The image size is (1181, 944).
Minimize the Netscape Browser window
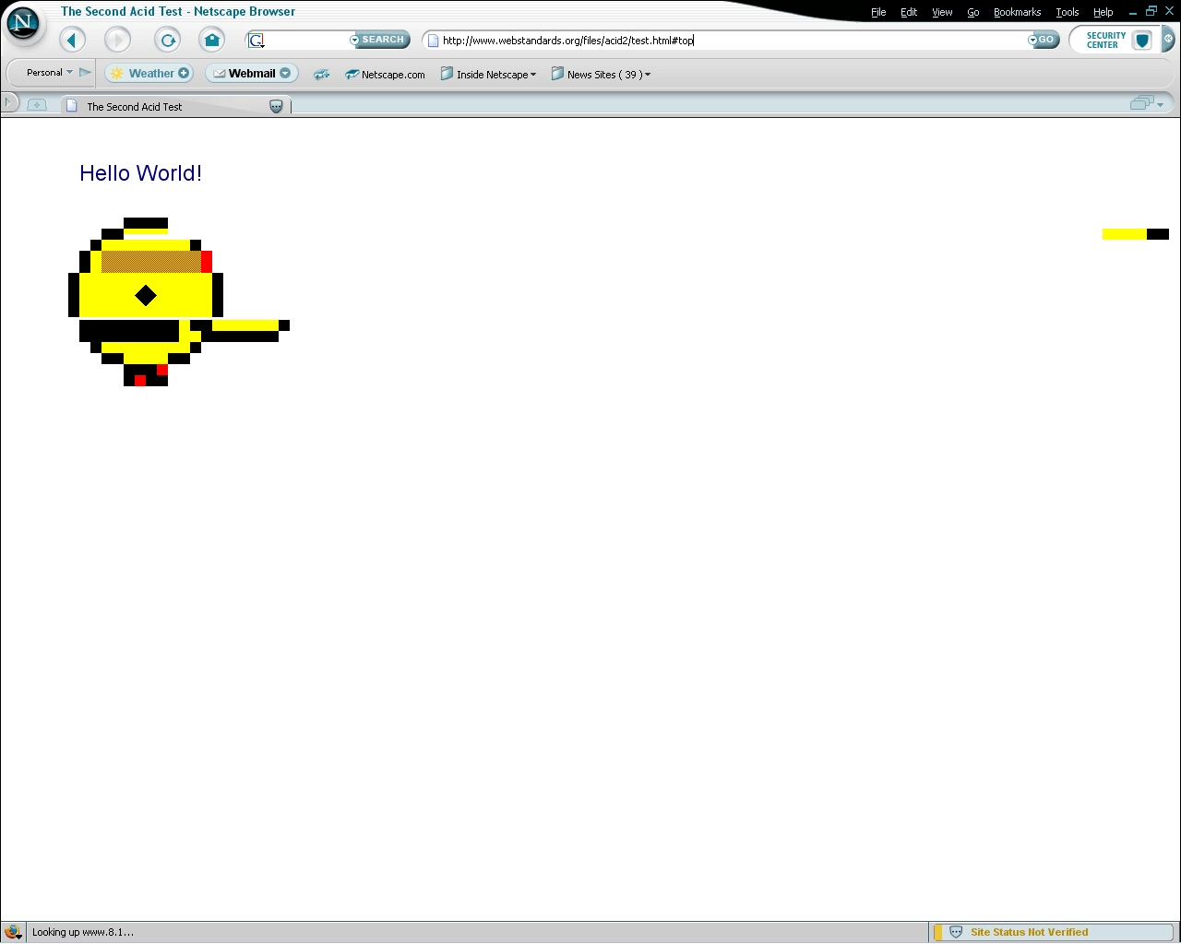[1132, 12]
